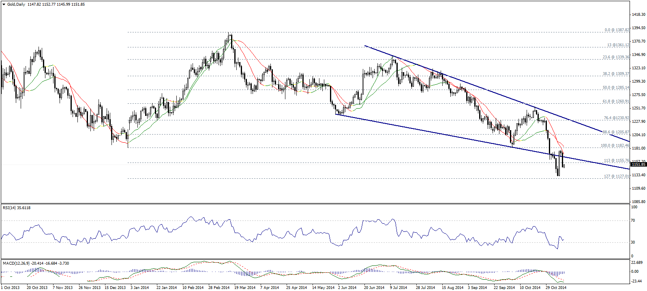647x291 pixels.
Task: Click the 1346.90 price axis label
Action: tap(638, 55)
